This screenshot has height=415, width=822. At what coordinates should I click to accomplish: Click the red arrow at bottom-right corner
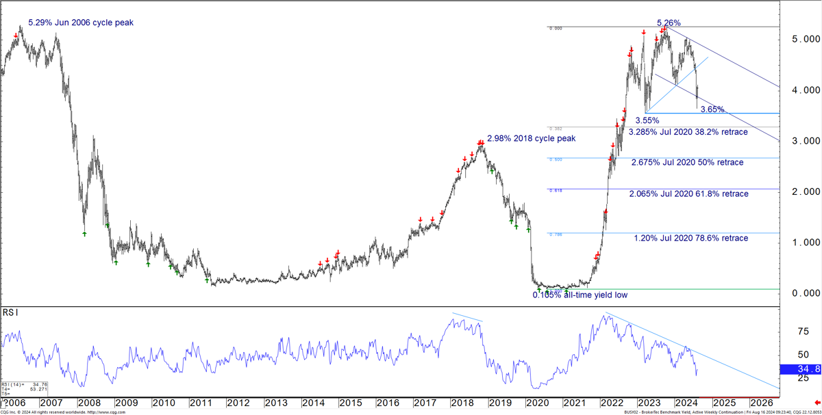[x=815, y=403]
